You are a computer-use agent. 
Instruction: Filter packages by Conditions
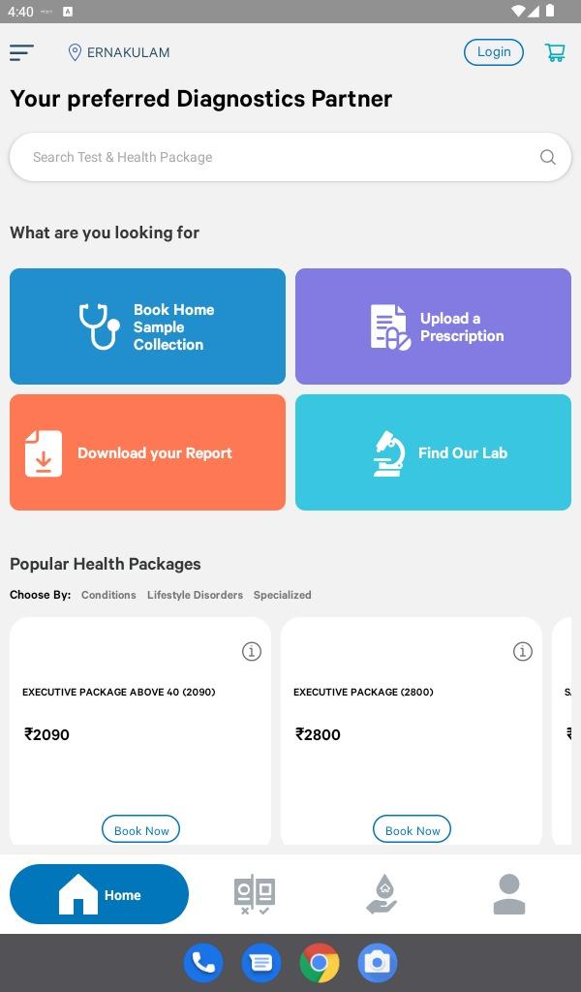coord(108,595)
